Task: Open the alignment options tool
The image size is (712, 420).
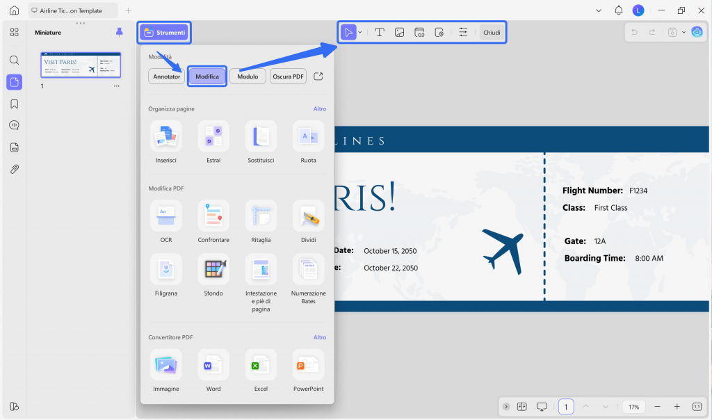Action: [x=463, y=32]
